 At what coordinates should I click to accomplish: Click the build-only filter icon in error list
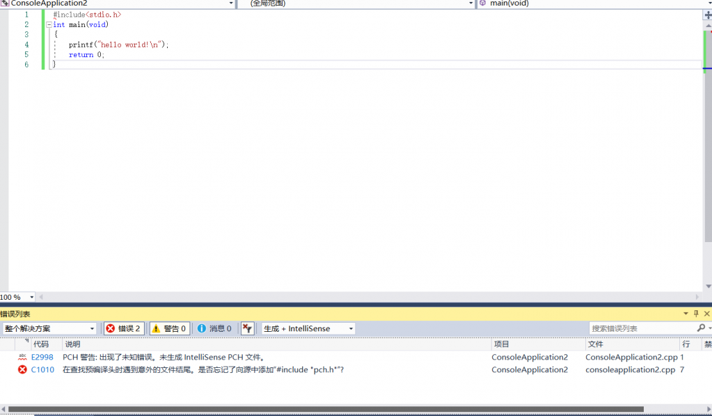point(247,328)
